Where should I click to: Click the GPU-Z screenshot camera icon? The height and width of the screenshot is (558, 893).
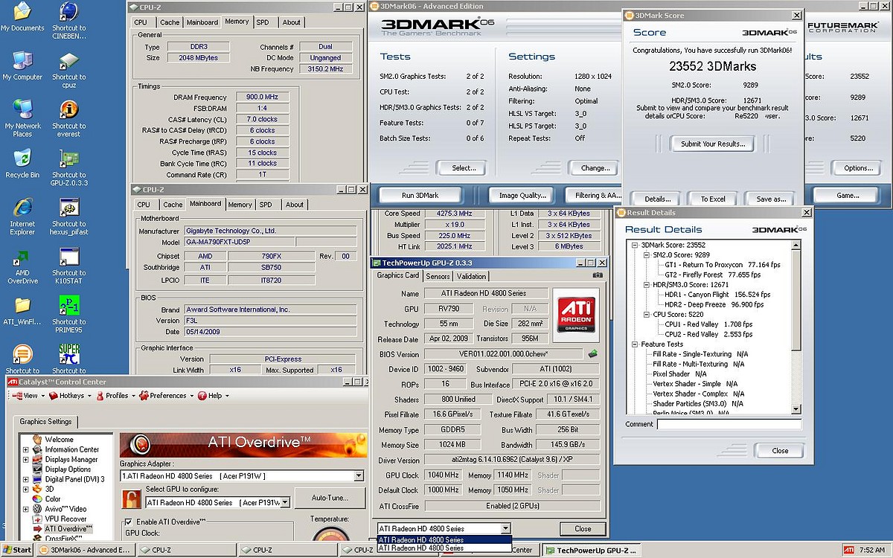(597, 275)
